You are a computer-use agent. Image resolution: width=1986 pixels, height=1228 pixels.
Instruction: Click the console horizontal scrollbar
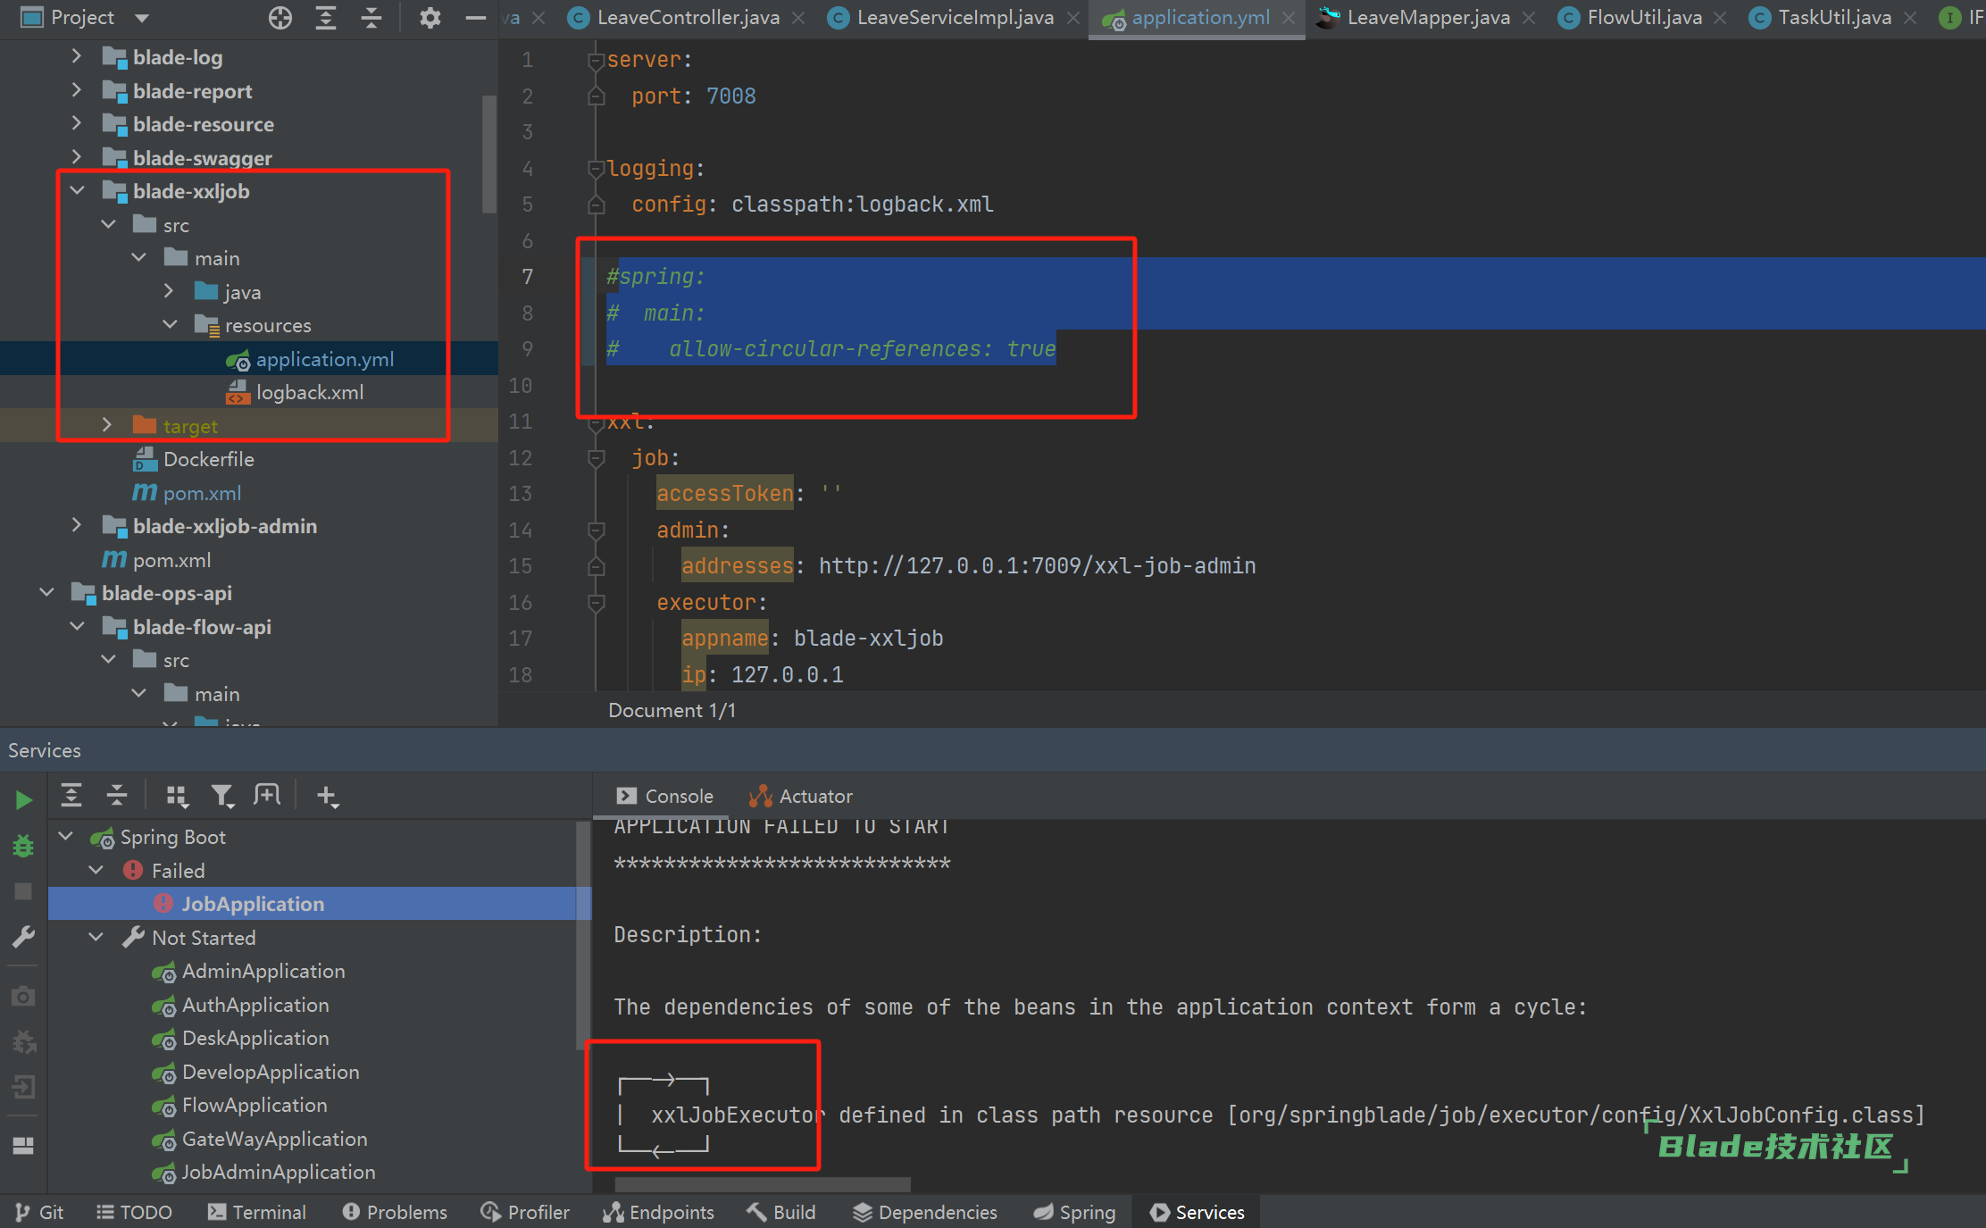pos(763,1184)
